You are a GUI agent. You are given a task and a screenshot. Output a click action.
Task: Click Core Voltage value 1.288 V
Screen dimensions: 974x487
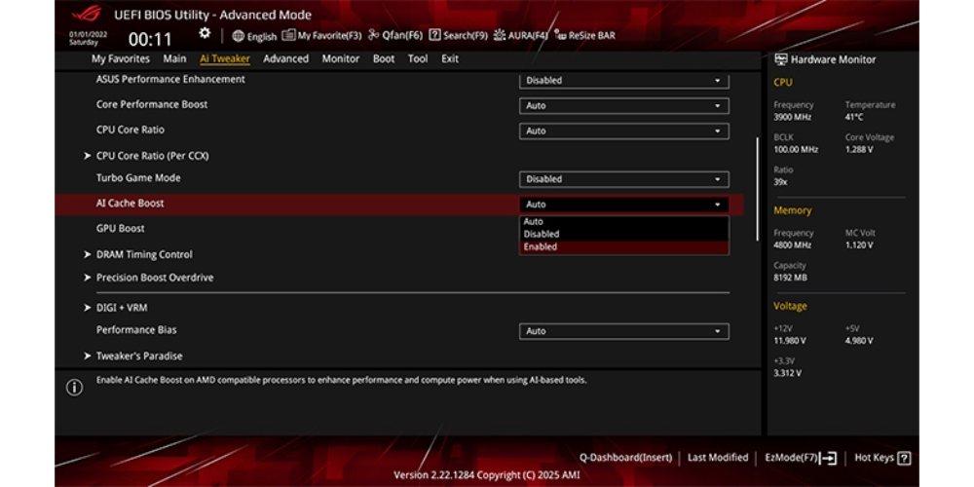pyautogui.click(x=859, y=150)
